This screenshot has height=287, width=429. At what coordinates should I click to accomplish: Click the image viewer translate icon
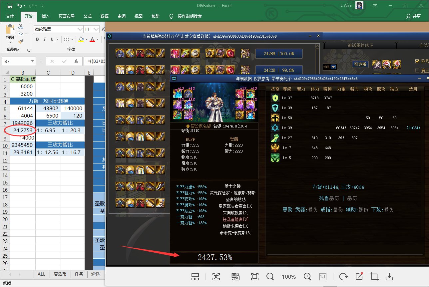236,277
